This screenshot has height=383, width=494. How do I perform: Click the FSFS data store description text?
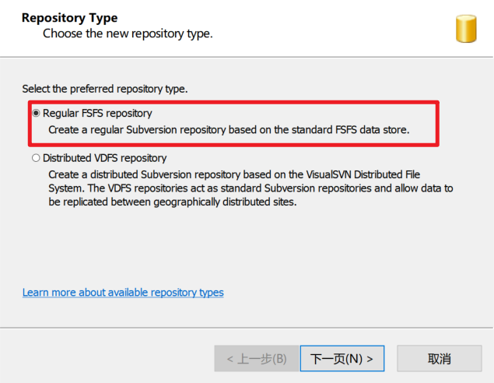click(x=229, y=130)
